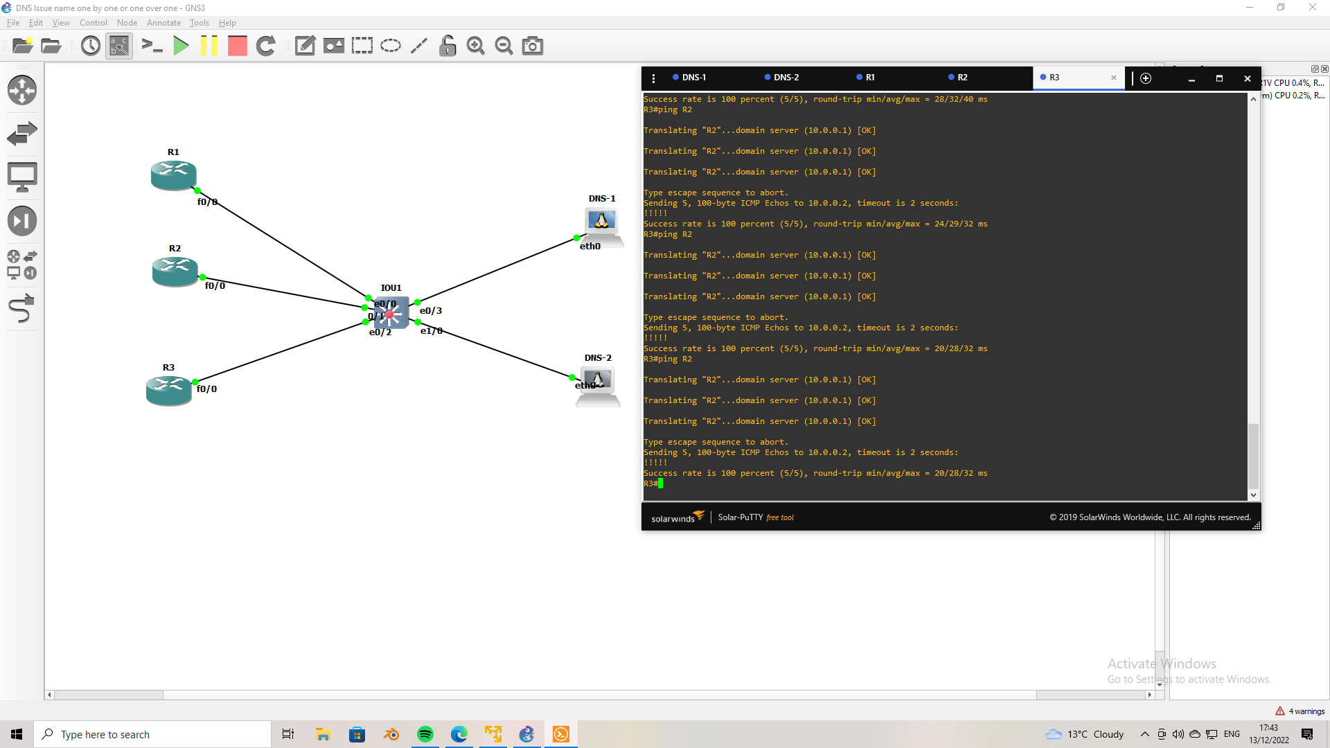Suspend all nodes with the pause icon
Screen dimensions: 1330x748
[210, 46]
